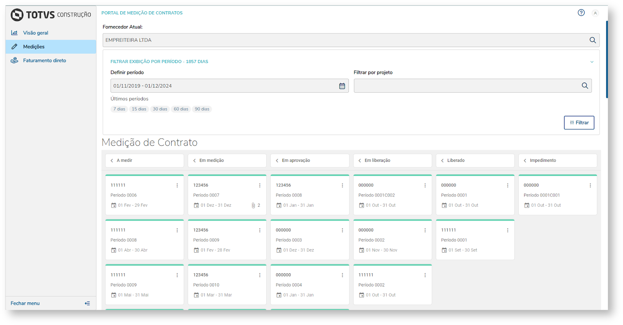Collapse the Liberado column
This screenshot has height=325, width=623.
tap(442, 161)
